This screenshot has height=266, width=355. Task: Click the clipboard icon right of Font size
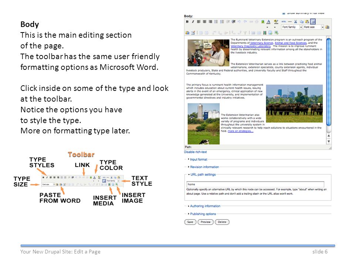pyautogui.click(x=327, y=27)
